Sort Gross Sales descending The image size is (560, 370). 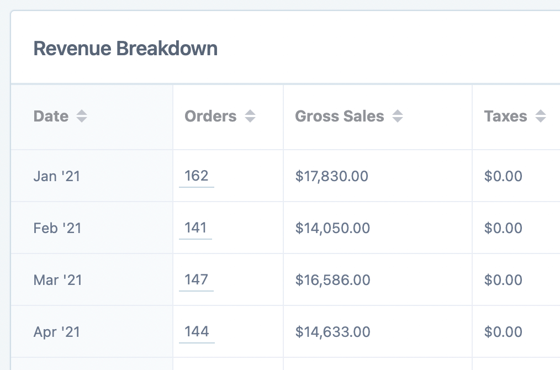pos(398,119)
